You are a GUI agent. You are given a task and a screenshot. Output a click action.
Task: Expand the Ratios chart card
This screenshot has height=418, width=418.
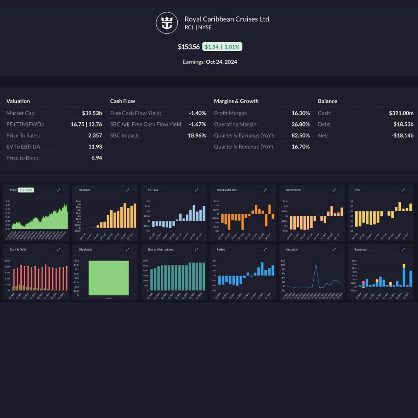265,250
